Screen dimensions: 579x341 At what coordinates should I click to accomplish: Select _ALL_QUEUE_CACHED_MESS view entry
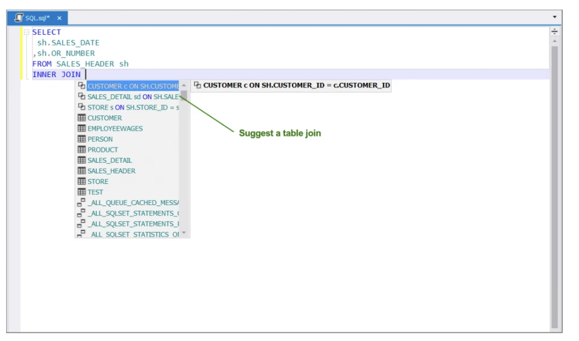[x=133, y=203]
